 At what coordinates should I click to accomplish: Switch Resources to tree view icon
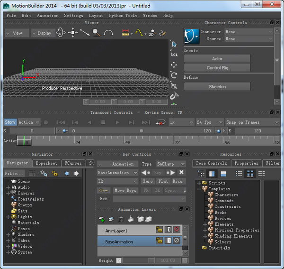pos(201,174)
